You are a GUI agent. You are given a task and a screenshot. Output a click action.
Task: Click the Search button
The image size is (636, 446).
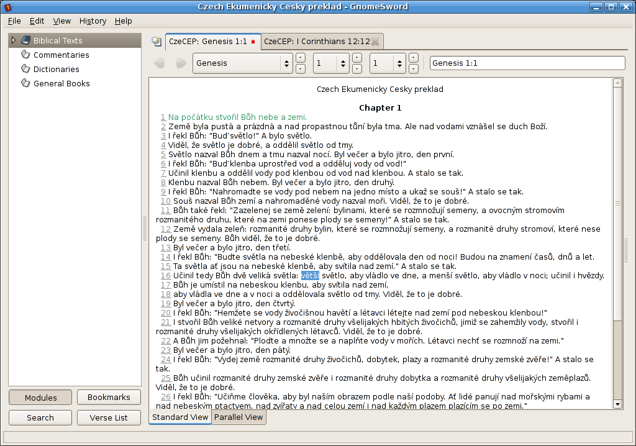coord(40,417)
